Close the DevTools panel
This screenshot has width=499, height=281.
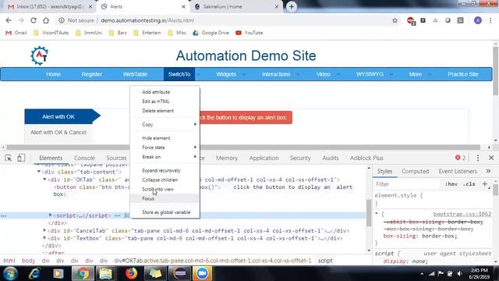tap(491, 158)
